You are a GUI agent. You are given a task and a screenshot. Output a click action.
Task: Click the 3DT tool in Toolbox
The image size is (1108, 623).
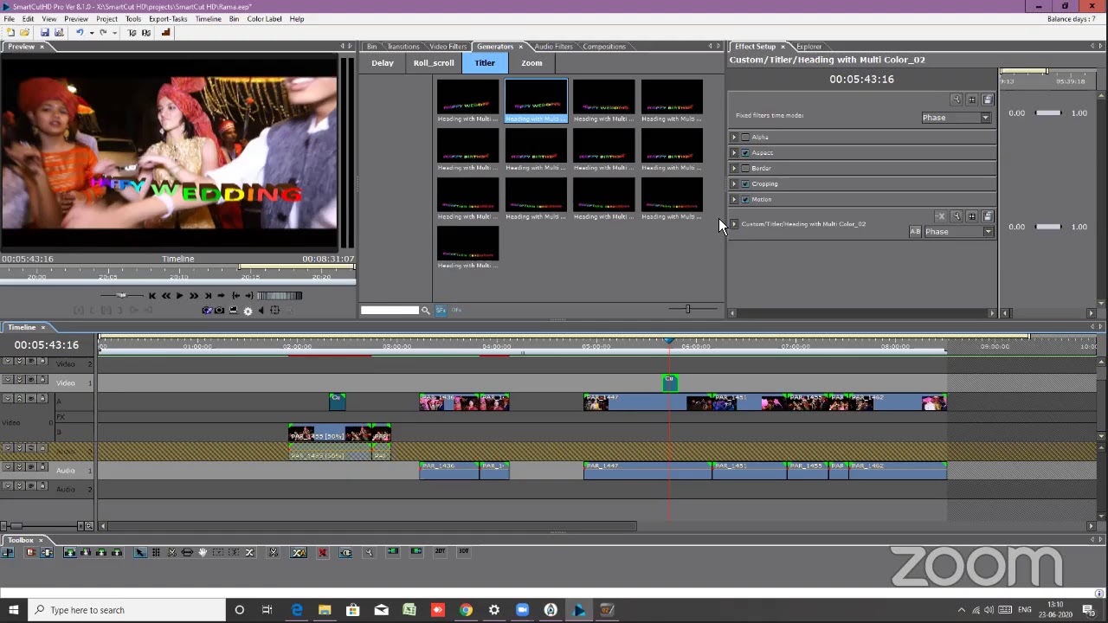tap(463, 551)
